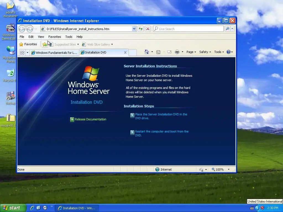
Task: Open Quick Tabs grid icon
Action: (22, 52)
